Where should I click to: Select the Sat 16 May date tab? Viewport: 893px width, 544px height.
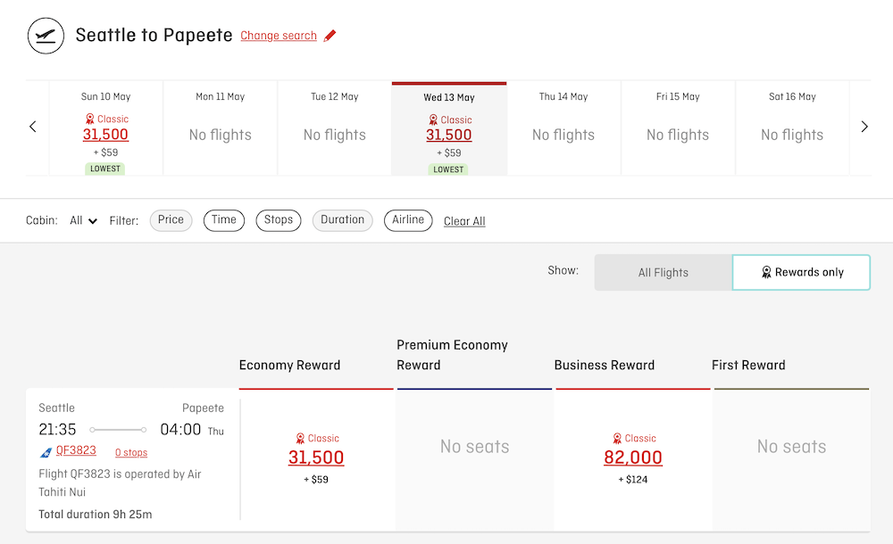[792, 128]
